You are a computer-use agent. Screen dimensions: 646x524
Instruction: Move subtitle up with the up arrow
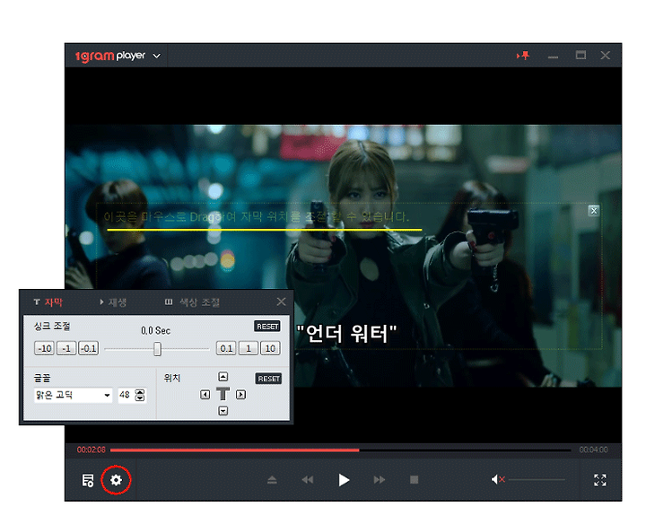tap(223, 377)
